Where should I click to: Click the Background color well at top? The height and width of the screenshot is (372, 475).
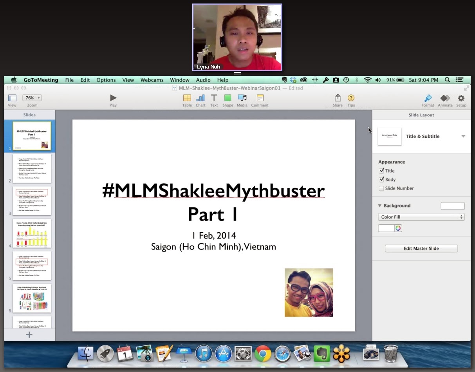click(453, 206)
